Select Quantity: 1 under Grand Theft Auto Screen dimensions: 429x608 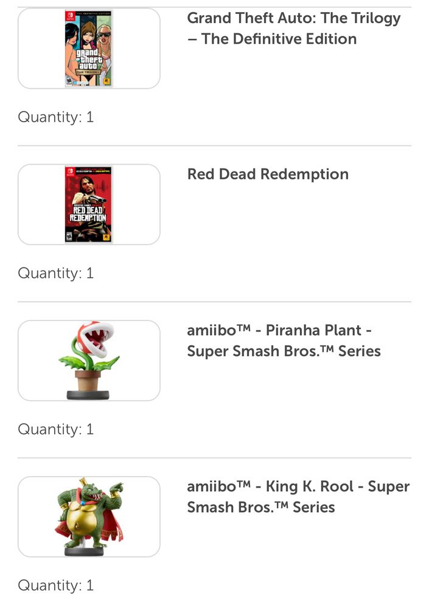point(56,117)
